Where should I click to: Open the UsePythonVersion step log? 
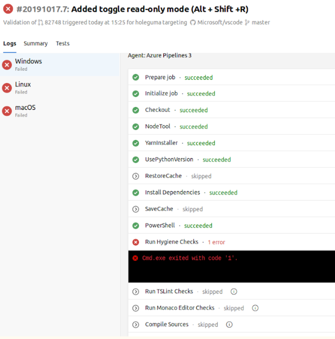click(x=231, y=160)
